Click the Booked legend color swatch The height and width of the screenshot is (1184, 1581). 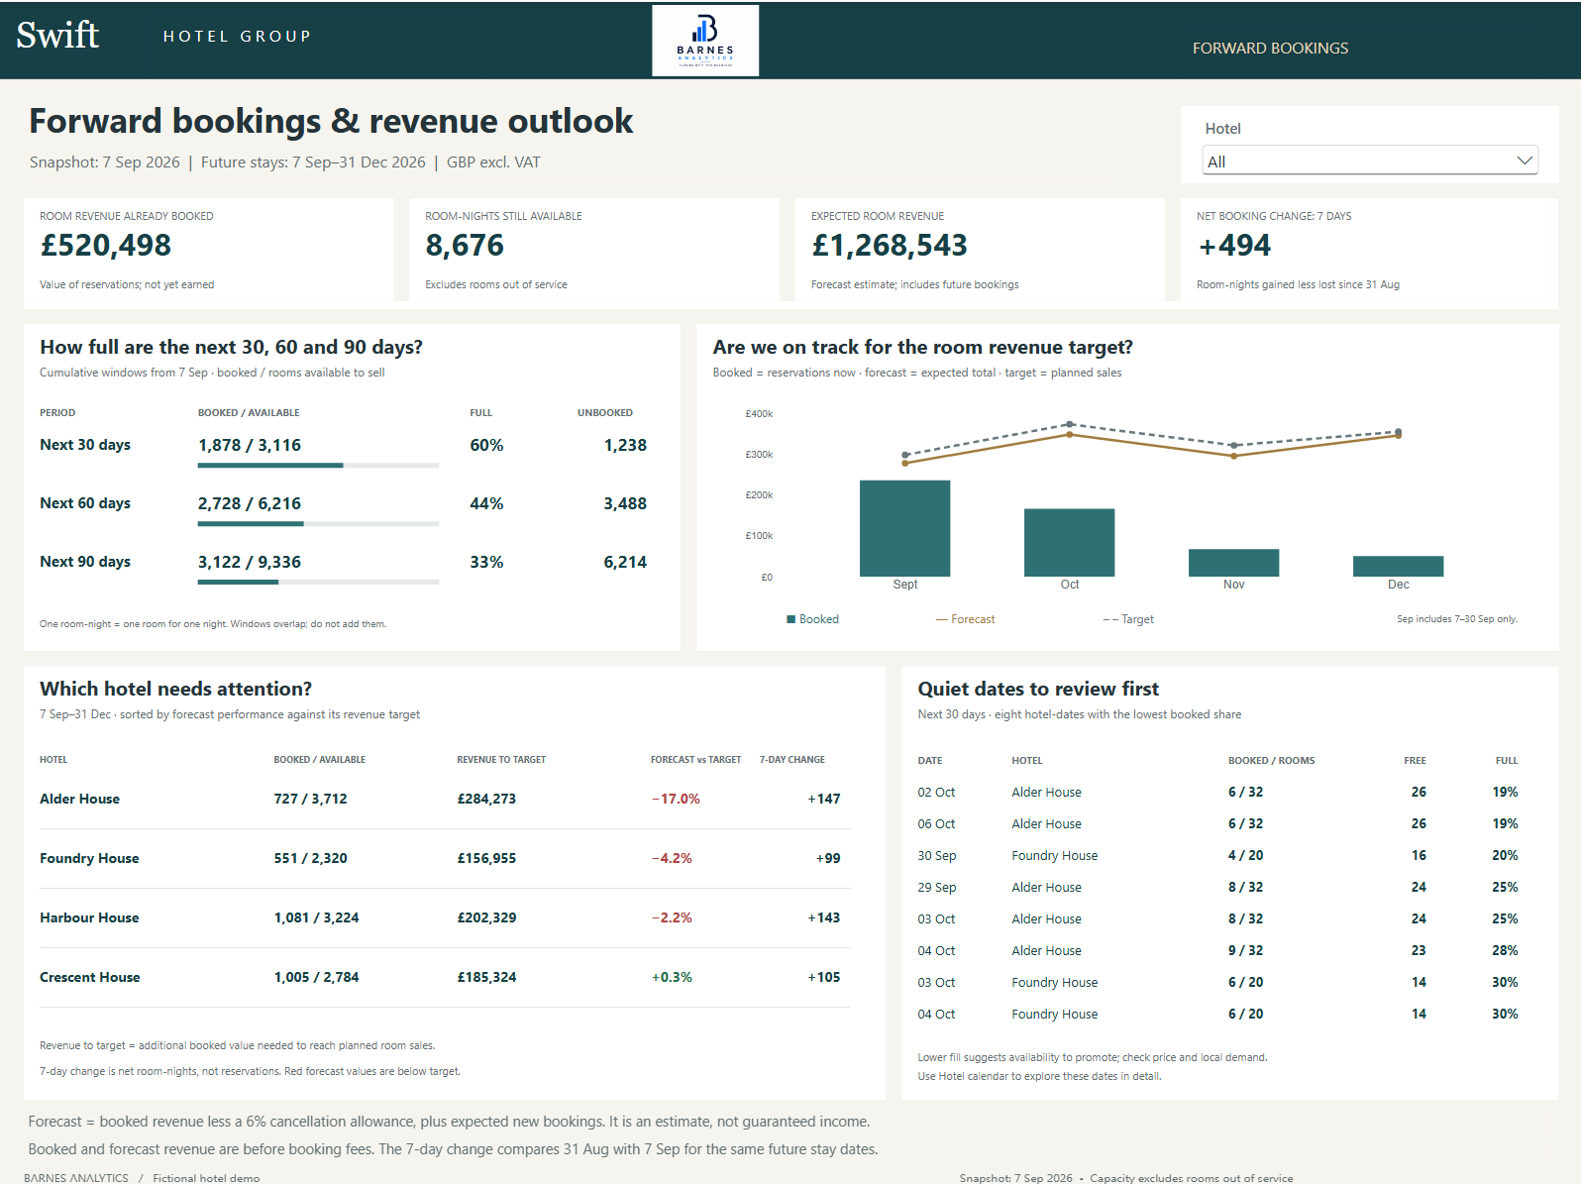(x=790, y=619)
